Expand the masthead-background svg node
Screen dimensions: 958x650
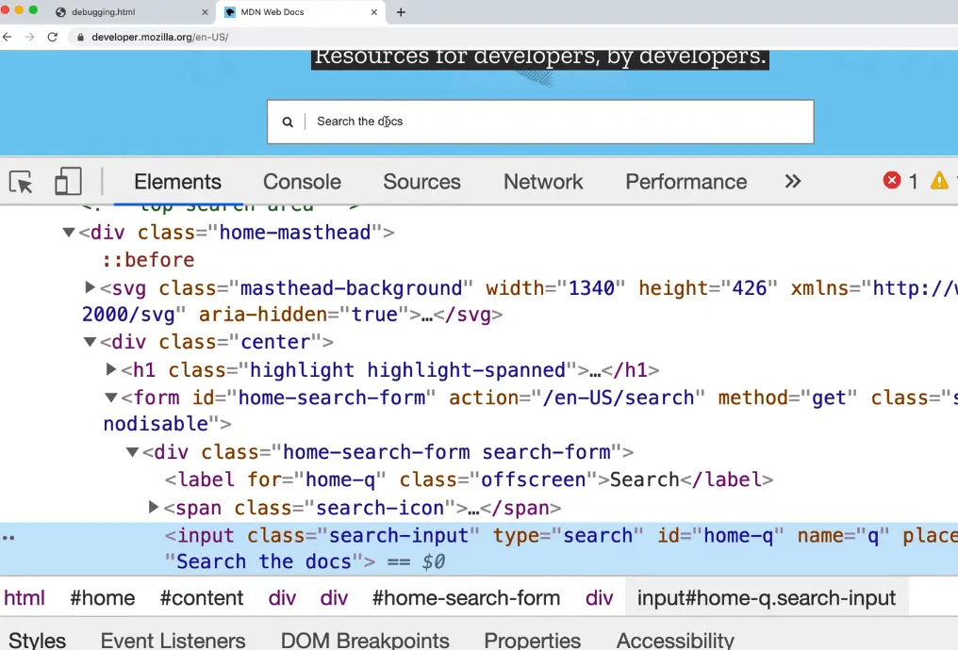pos(91,288)
